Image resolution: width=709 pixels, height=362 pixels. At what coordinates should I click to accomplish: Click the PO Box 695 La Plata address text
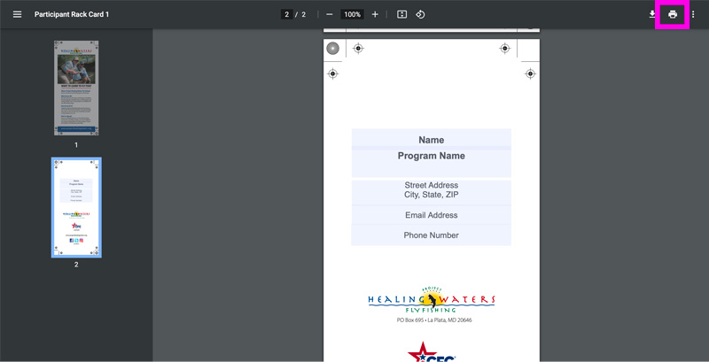(434, 320)
